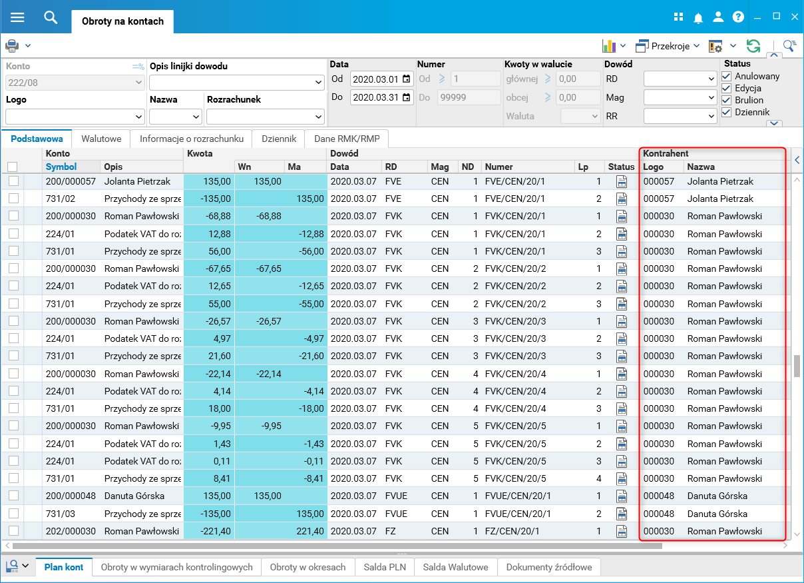
Task: Open the notifications bell
Action: 698,18
